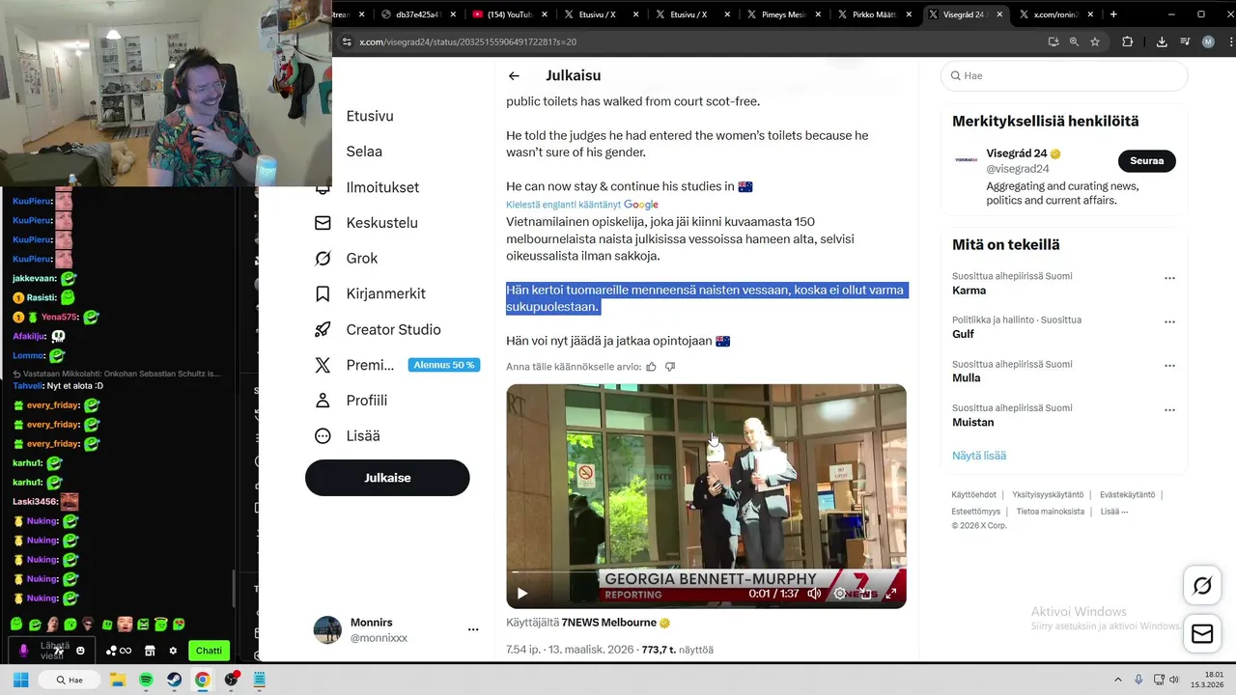This screenshot has height=695, width=1236.
Task: Click the Monnirs profile avatar
Action: [327, 629]
